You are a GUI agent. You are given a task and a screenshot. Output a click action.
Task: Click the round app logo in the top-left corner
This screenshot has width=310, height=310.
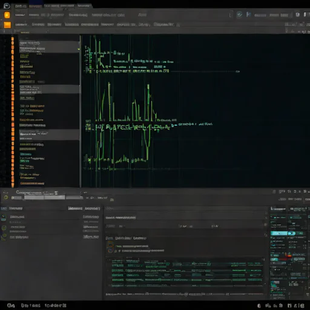7,5
